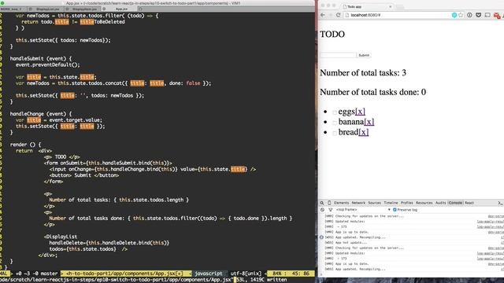Viewport: 504px width, 283px height.
Task: Delete the bread task via [x]
Action: (x=364, y=132)
